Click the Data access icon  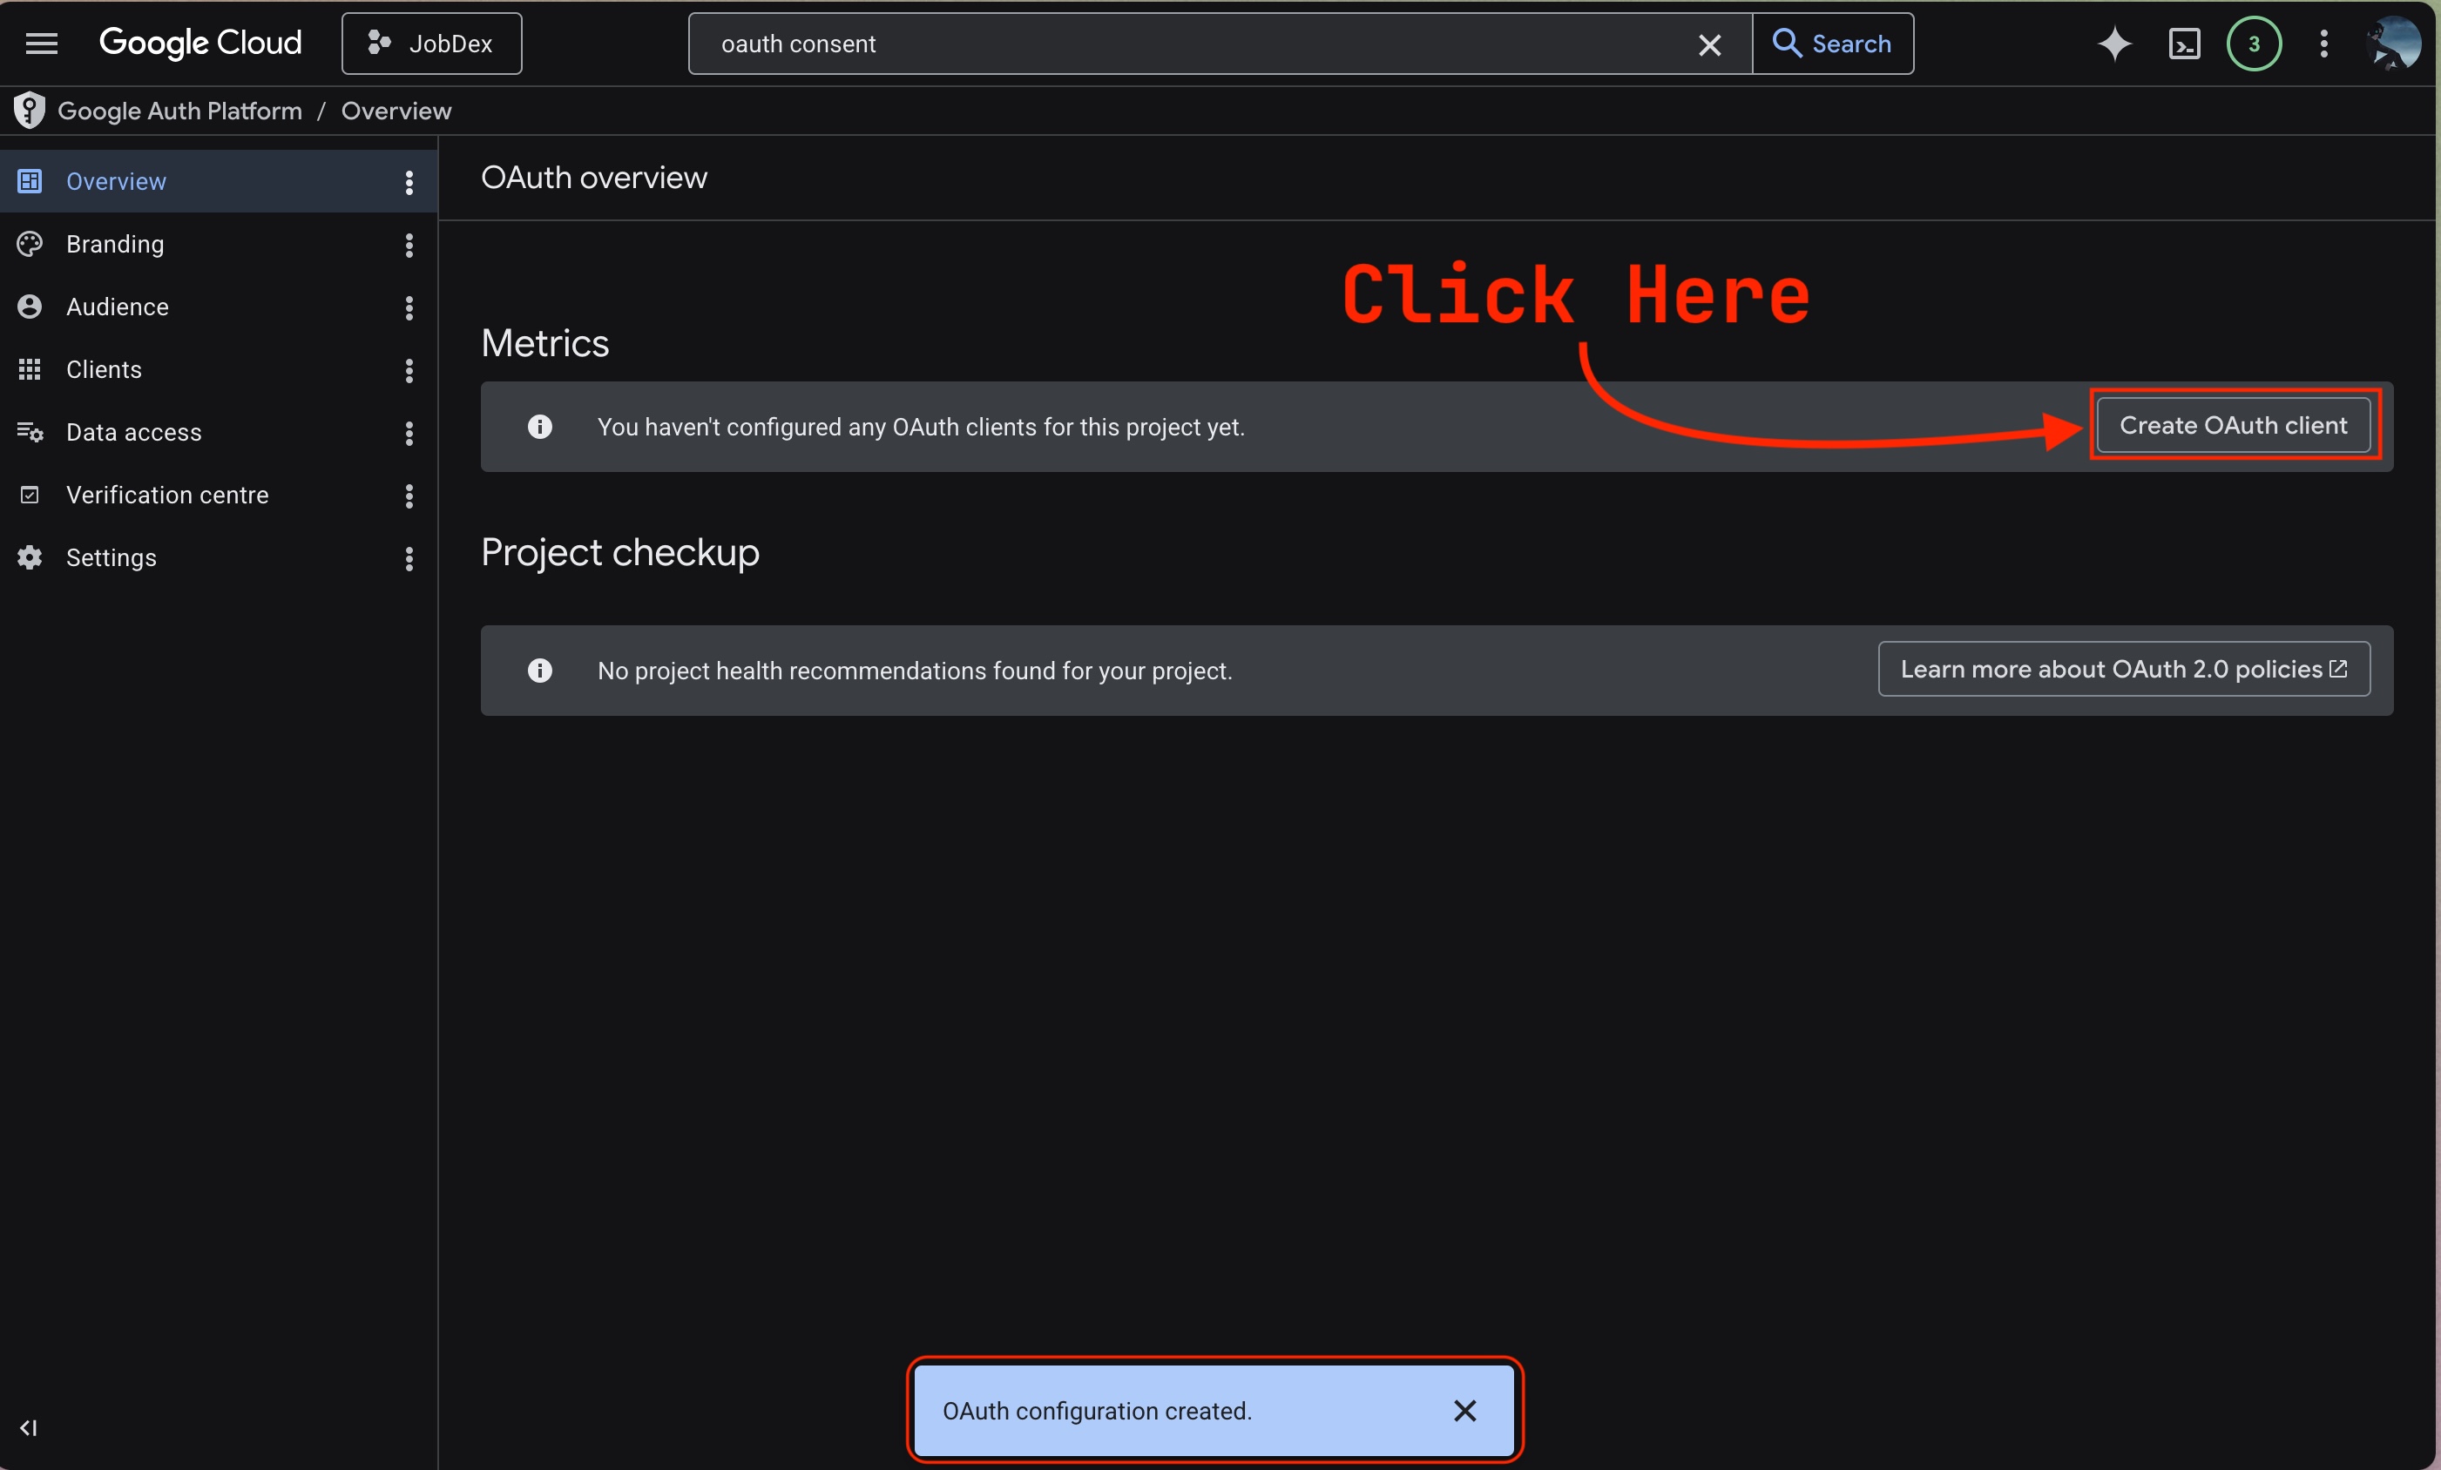point(30,432)
